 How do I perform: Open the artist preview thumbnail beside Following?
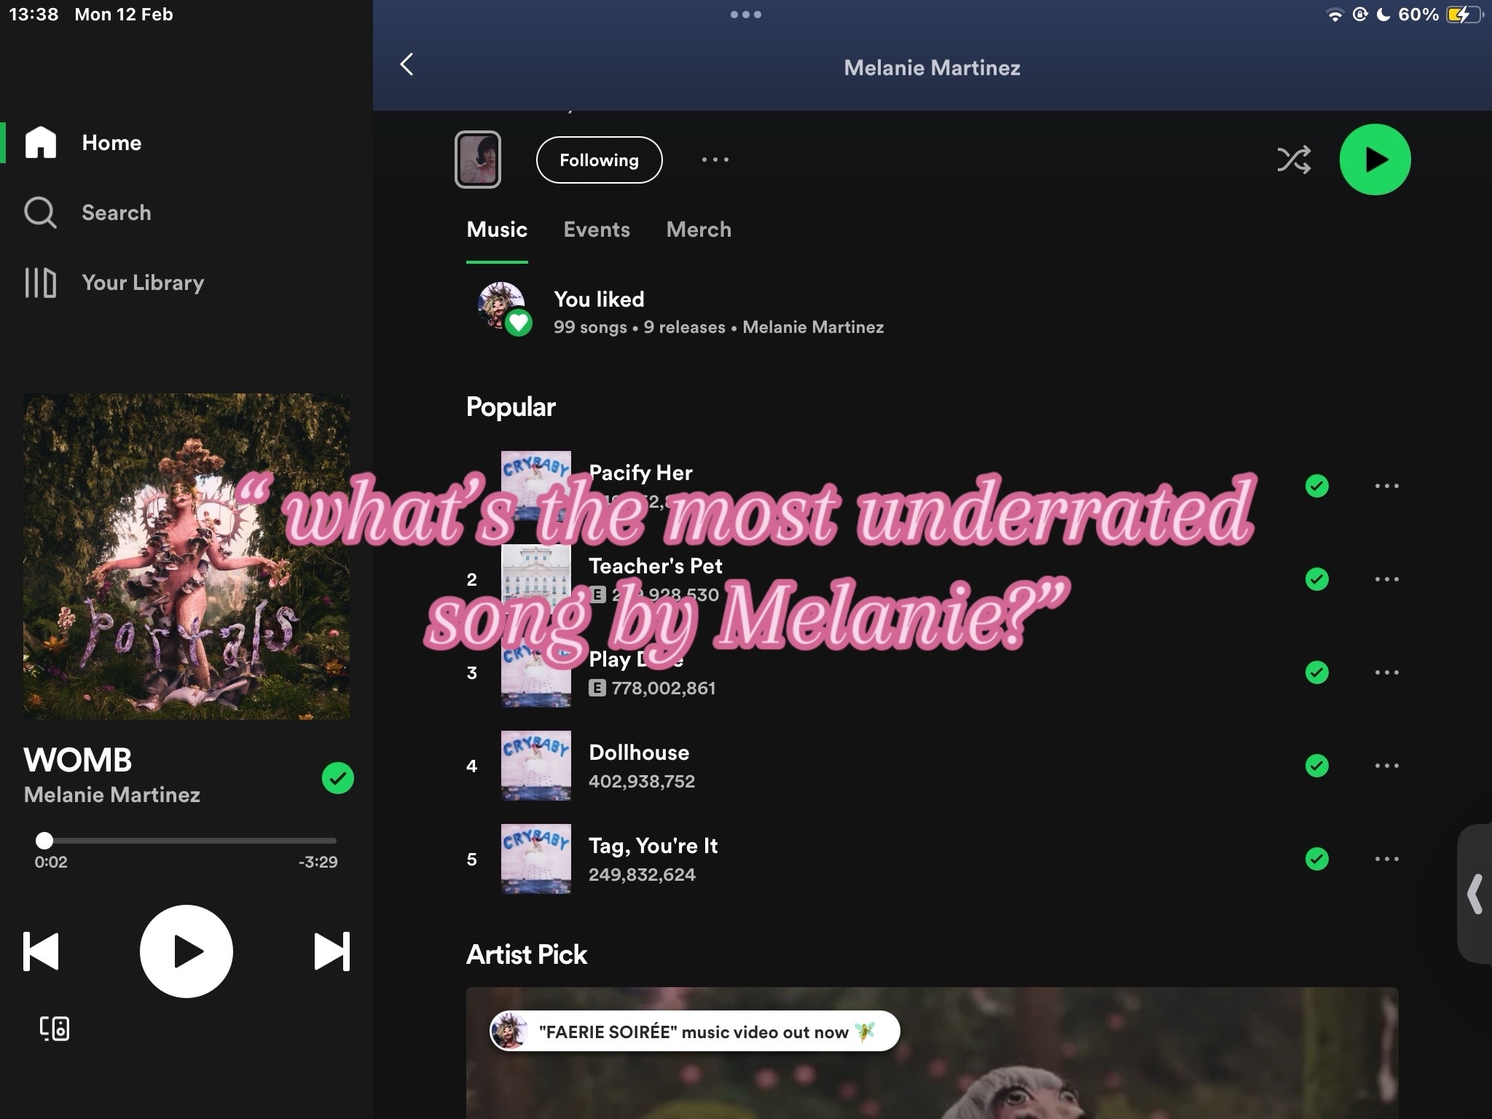coord(478,160)
